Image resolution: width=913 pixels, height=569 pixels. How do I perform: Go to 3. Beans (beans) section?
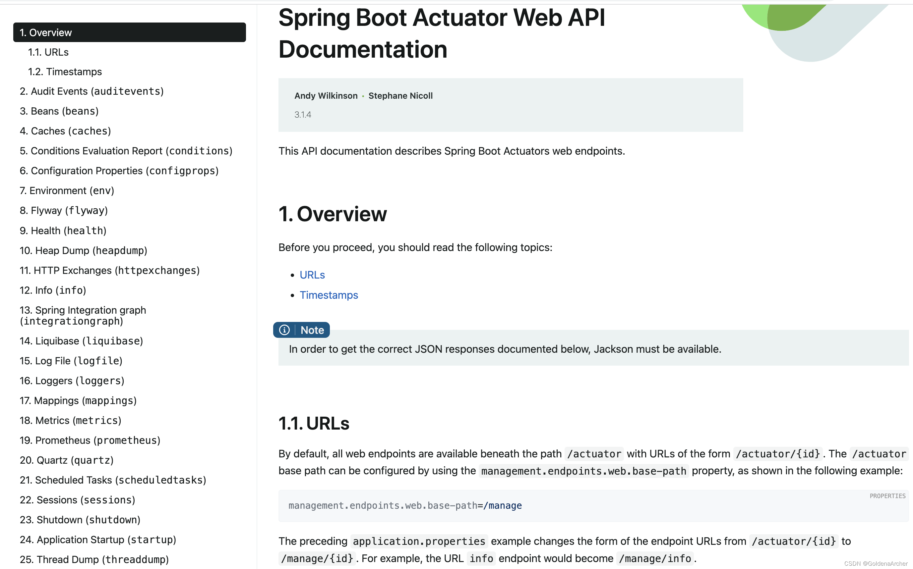[x=59, y=111]
